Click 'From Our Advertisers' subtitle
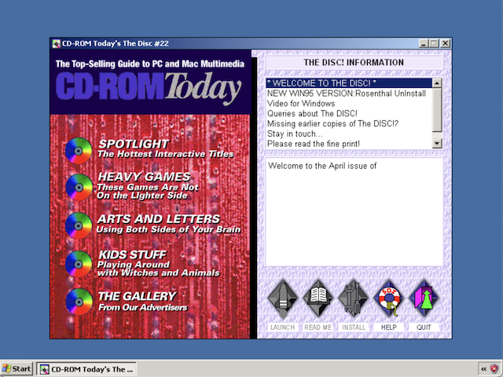This screenshot has height=377, width=503. point(143,307)
